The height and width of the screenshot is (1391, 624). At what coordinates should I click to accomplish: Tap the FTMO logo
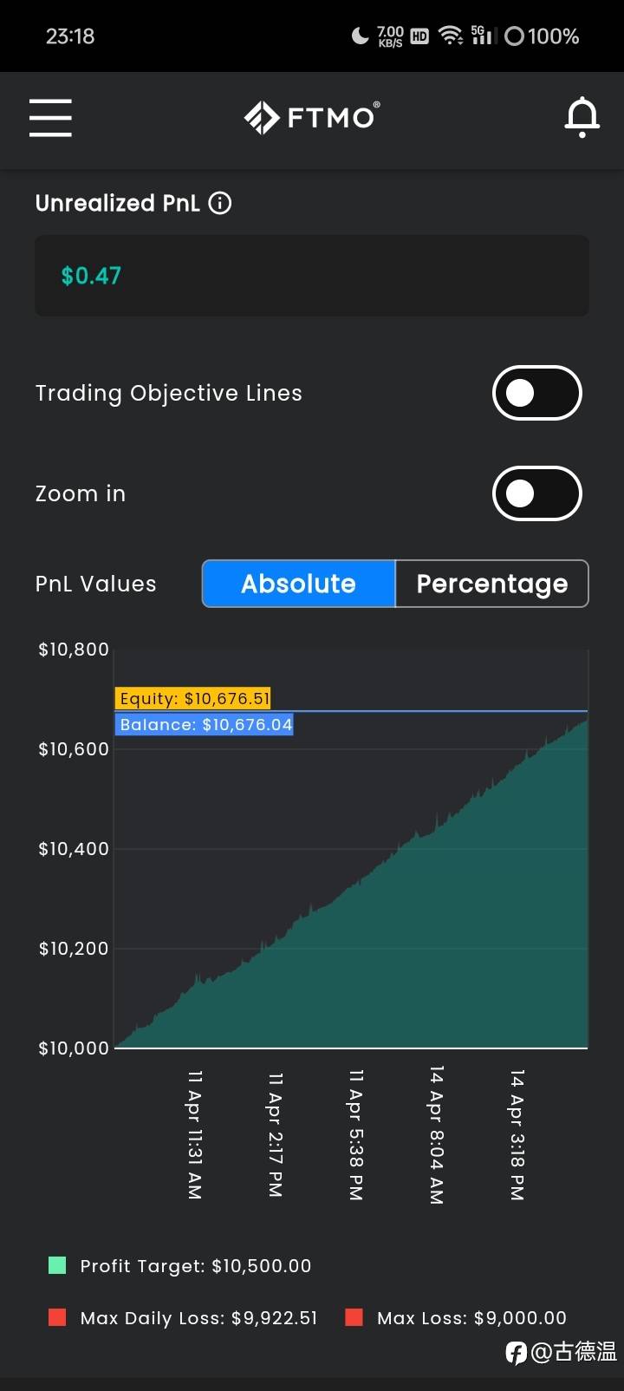pyautogui.click(x=311, y=117)
